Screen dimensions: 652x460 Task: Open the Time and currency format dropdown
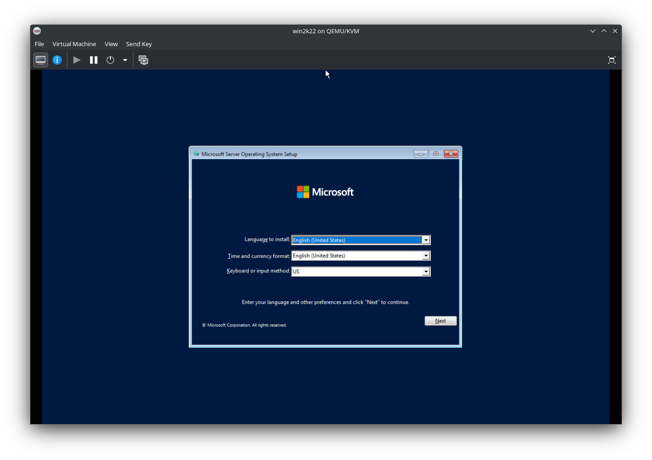(x=425, y=256)
